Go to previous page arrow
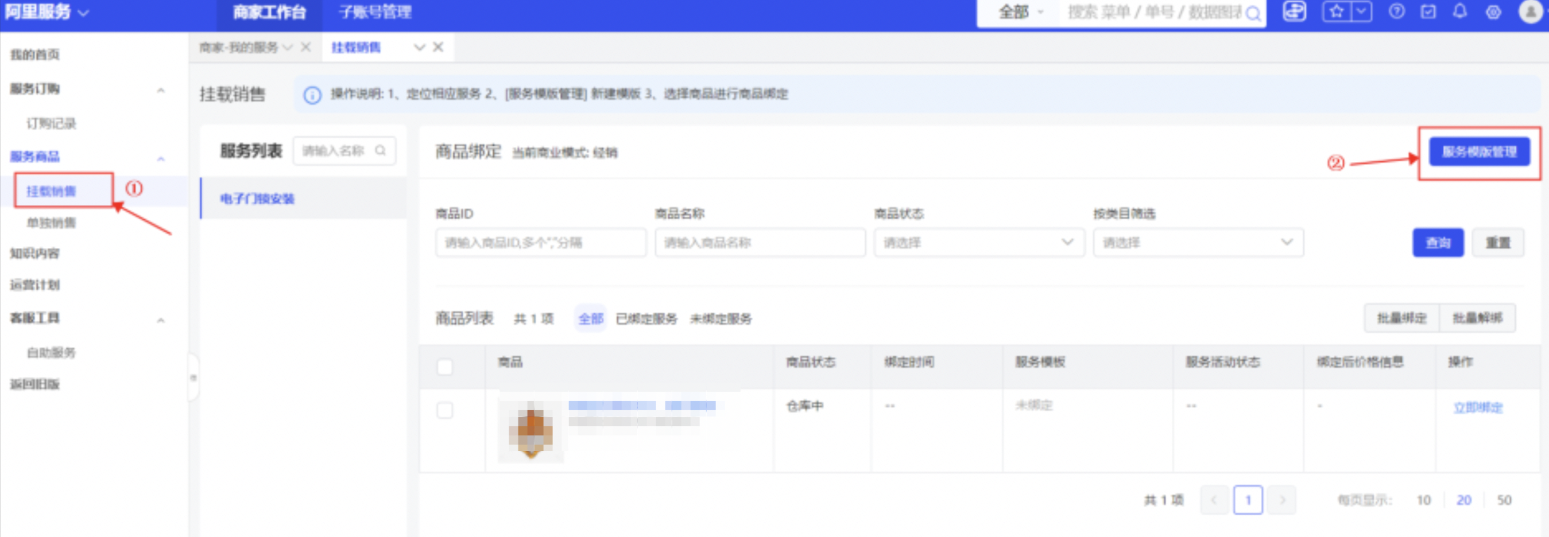This screenshot has width=1549, height=537. tap(1214, 500)
